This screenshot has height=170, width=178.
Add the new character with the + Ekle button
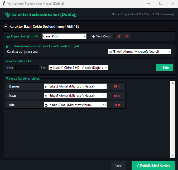pos(164,68)
